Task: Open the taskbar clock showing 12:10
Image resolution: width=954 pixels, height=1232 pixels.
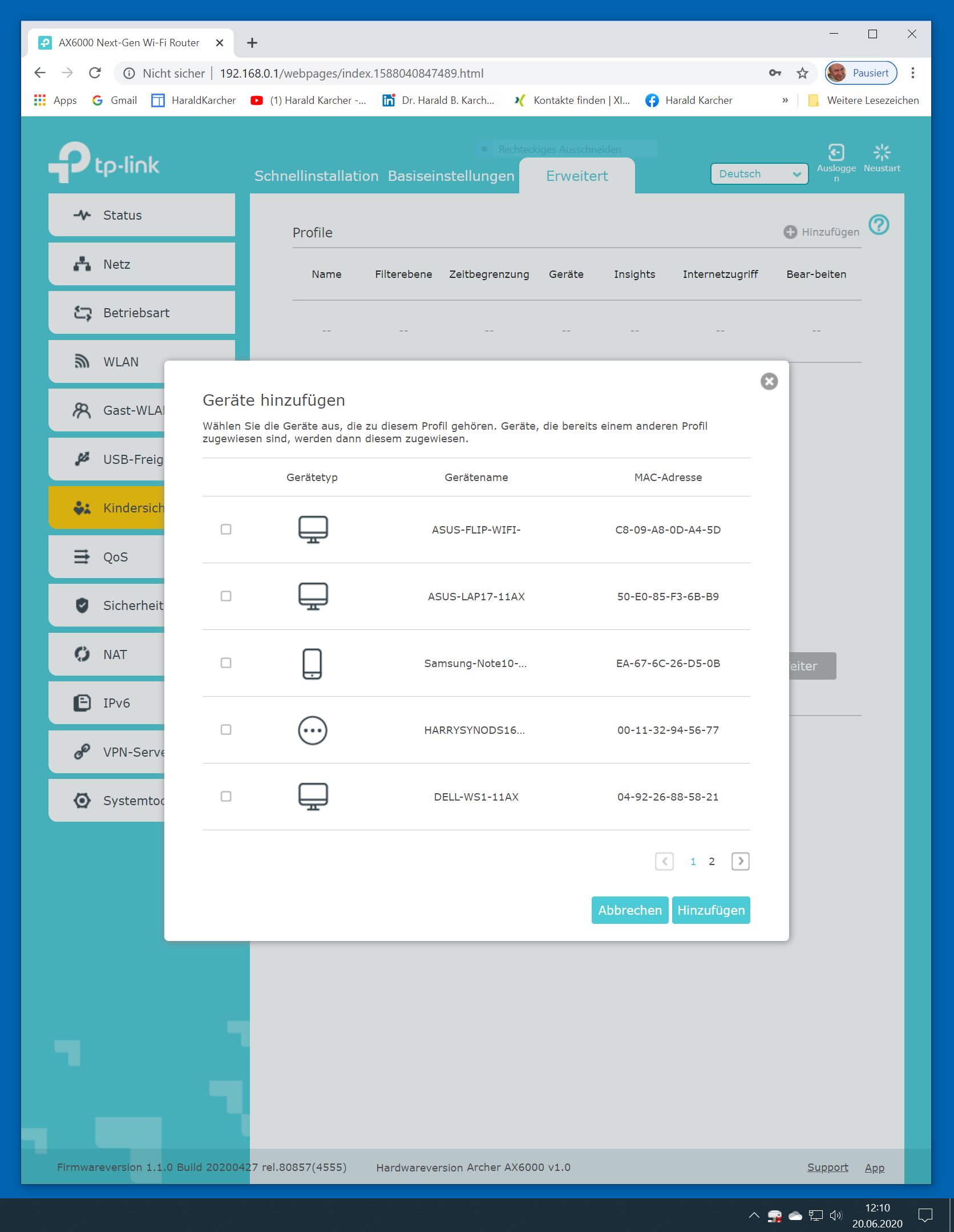Action: 878,1215
